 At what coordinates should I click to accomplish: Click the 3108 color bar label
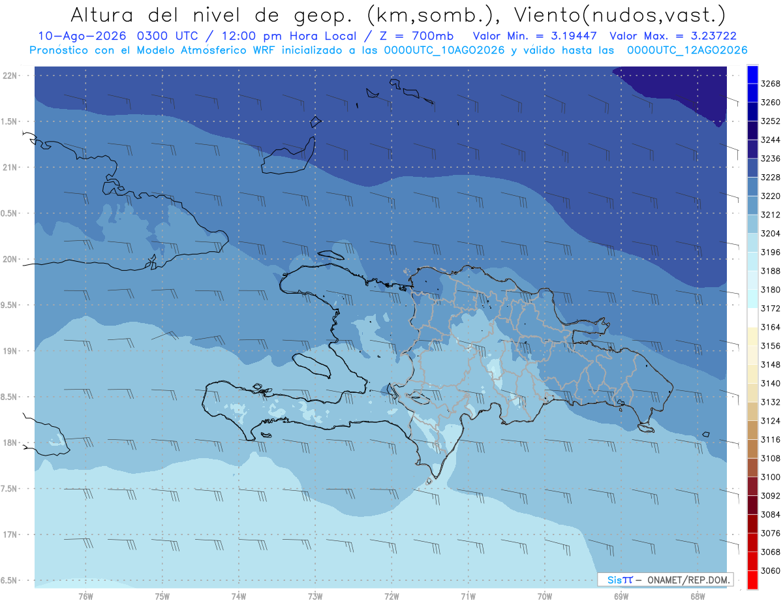pyautogui.click(x=771, y=458)
